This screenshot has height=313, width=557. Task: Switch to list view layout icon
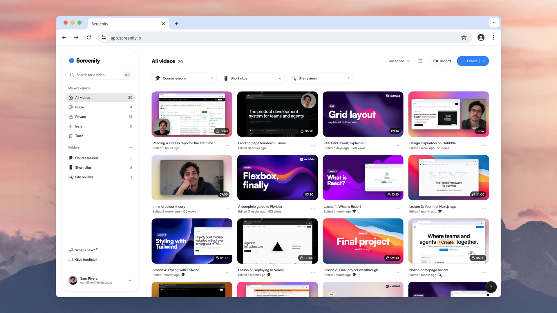tap(420, 61)
